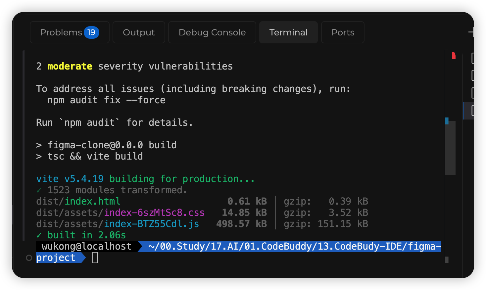
Task: Click the terminal's vertical scrollbar thumb
Action: pyautogui.click(x=450, y=148)
